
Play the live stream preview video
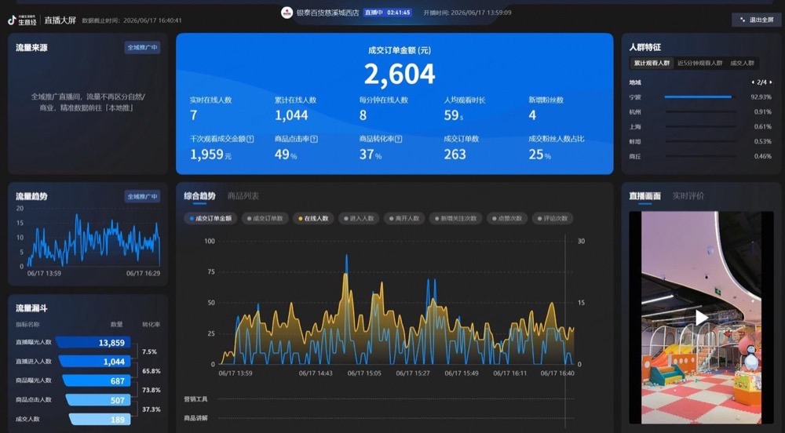701,317
